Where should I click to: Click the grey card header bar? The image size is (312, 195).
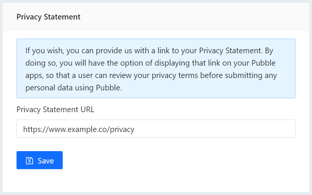pos(188,17)
